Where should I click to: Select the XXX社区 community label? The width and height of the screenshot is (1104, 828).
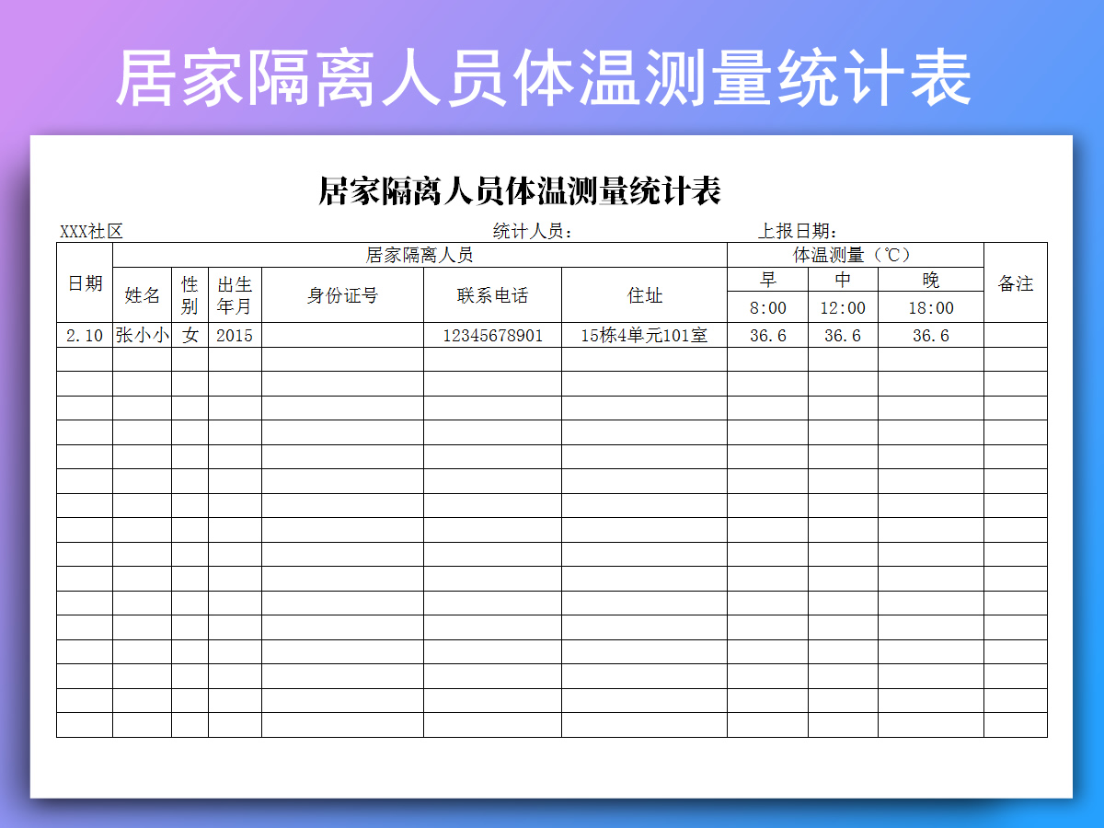(x=89, y=228)
